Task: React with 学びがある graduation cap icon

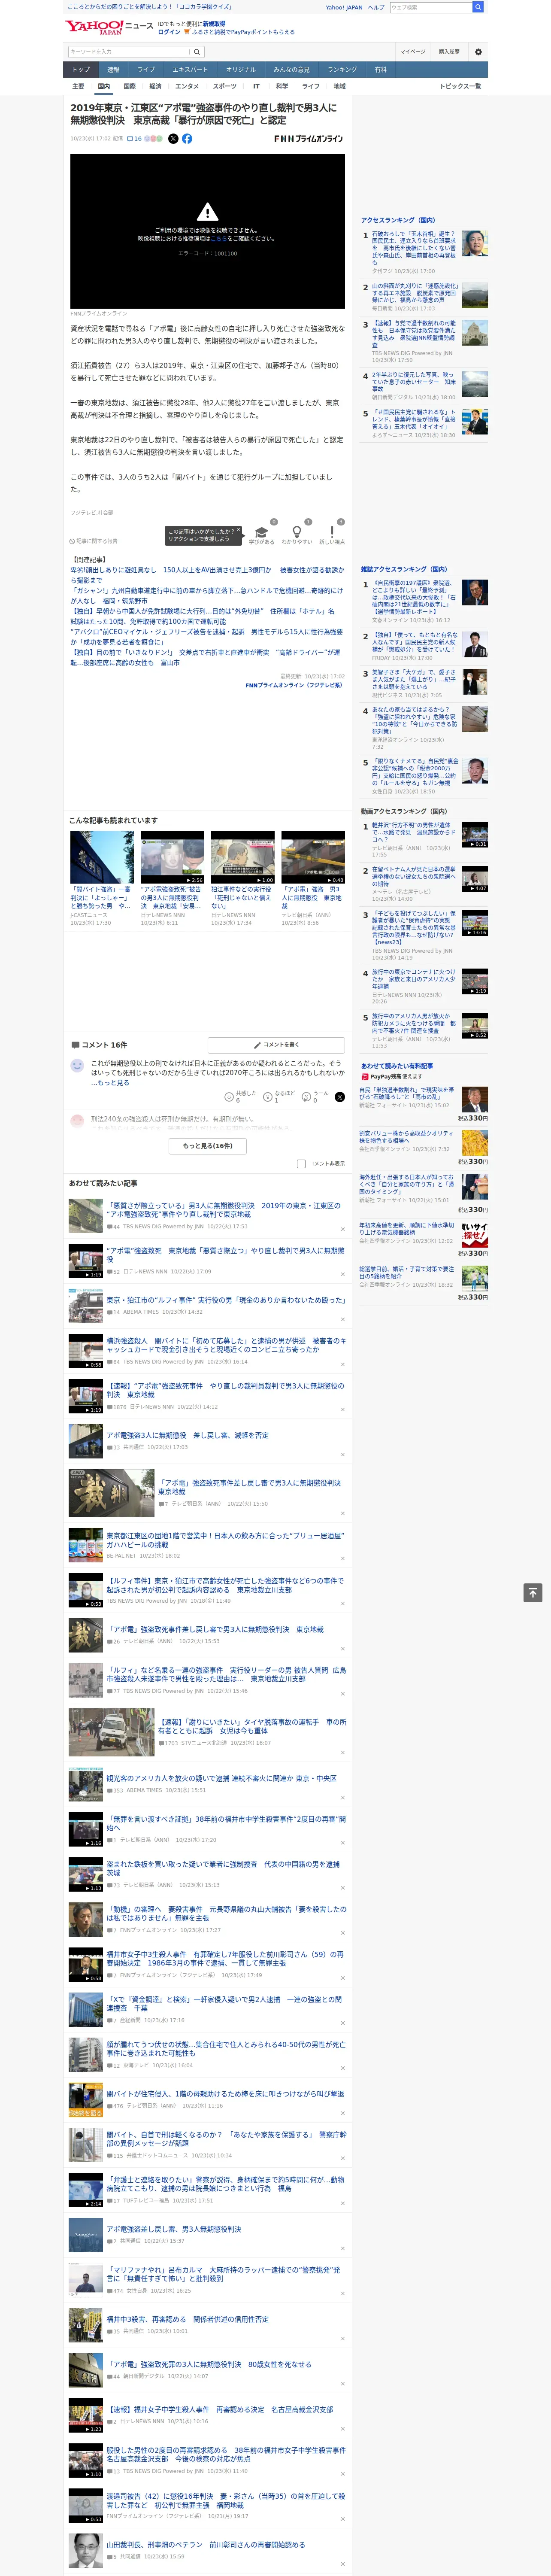Action: pyautogui.click(x=262, y=533)
